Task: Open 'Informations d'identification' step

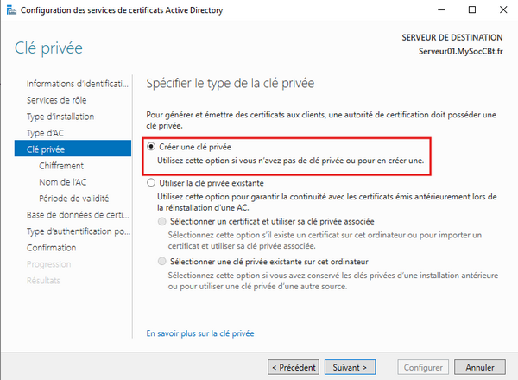Action: click(77, 84)
